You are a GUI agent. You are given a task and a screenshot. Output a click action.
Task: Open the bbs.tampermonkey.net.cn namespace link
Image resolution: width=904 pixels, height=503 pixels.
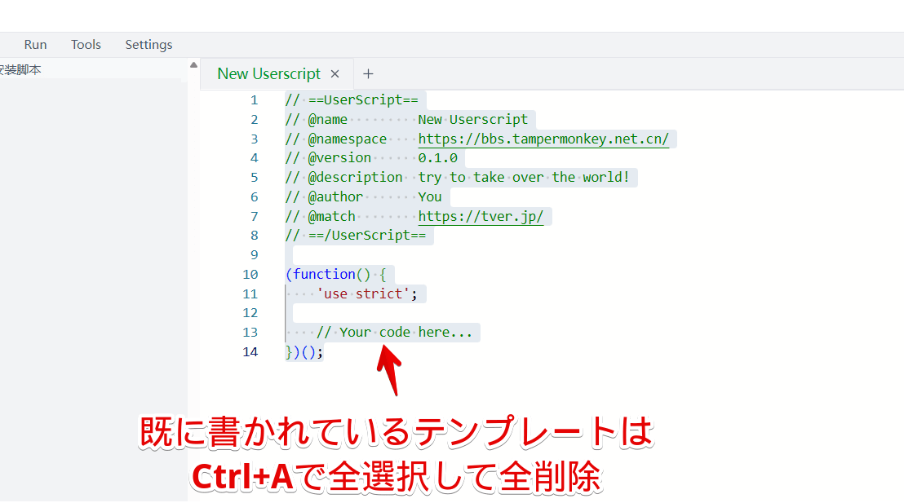tap(543, 139)
